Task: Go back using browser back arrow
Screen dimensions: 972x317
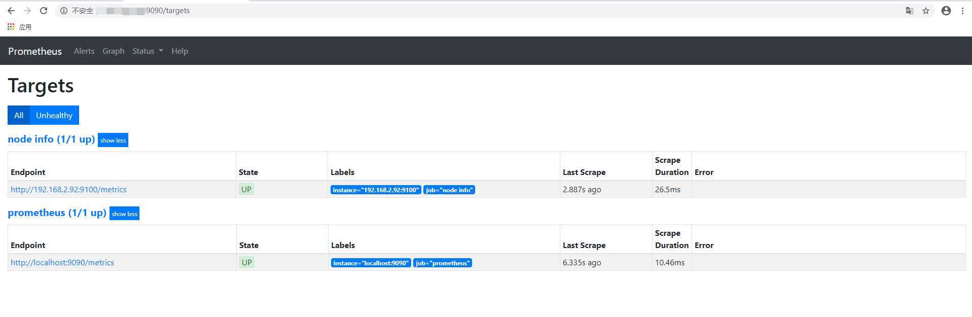Action: pyautogui.click(x=11, y=11)
